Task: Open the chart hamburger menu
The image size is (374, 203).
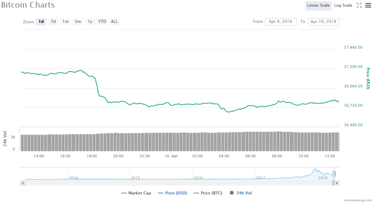Action: (x=368, y=5)
